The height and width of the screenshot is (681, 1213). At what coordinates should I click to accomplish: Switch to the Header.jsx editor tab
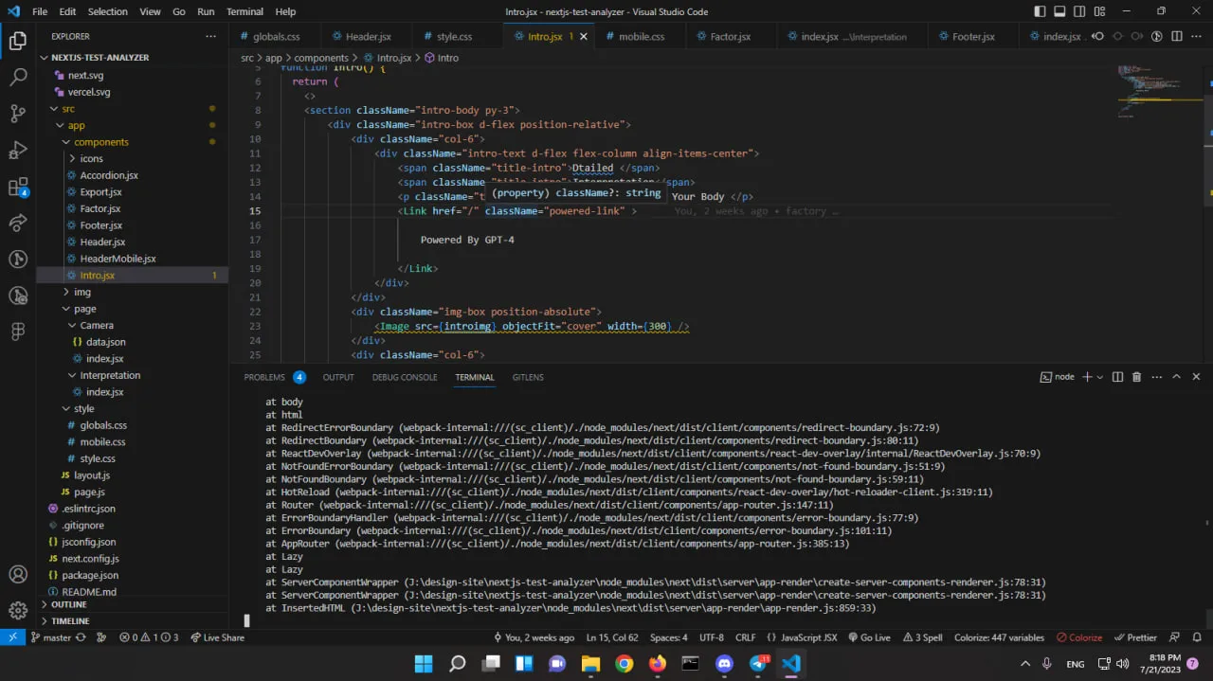tap(368, 36)
